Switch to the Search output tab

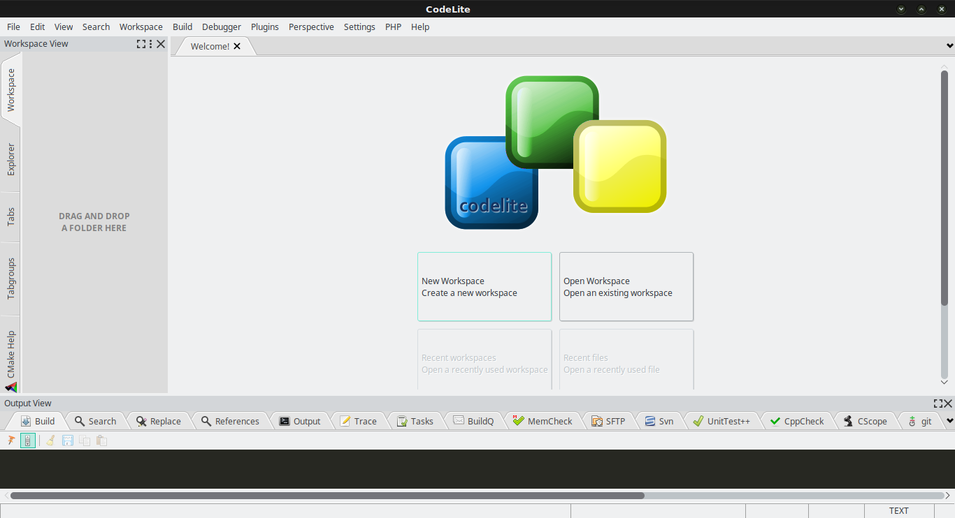tap(96, 421)
